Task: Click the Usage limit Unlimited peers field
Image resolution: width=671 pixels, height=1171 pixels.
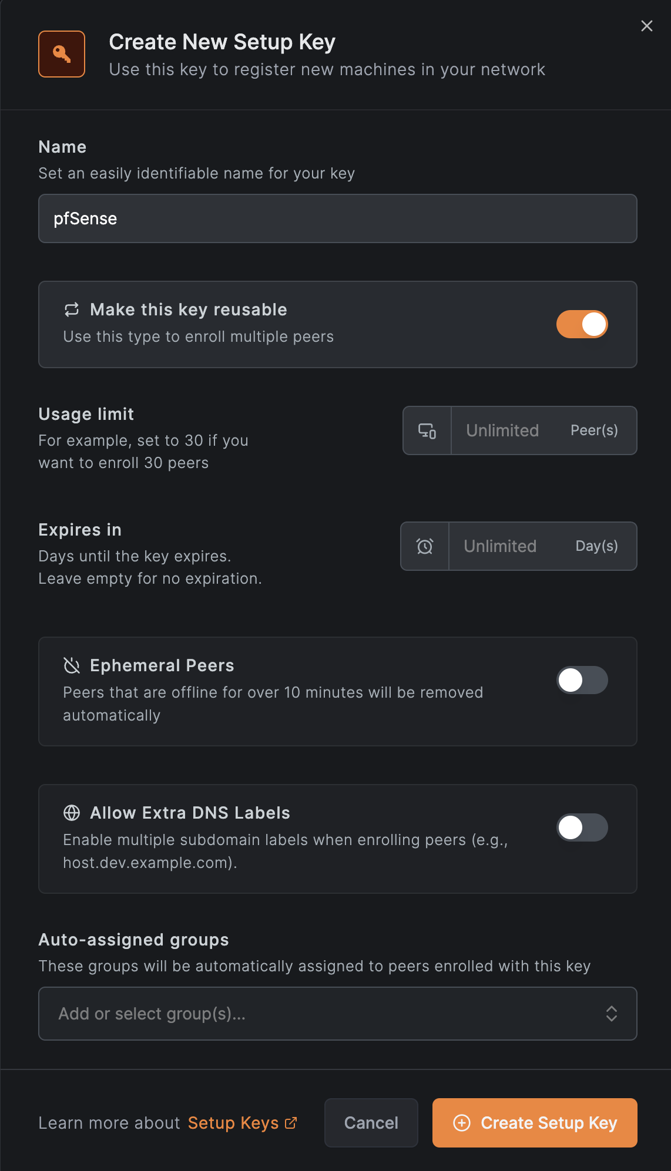Action: pyautogui.click(x=544, y=430)
